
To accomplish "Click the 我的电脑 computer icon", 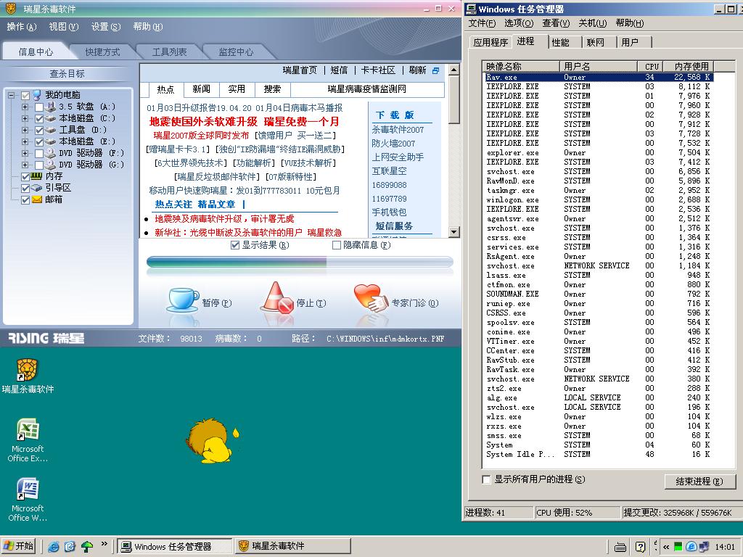I will (x=37, y=95).
